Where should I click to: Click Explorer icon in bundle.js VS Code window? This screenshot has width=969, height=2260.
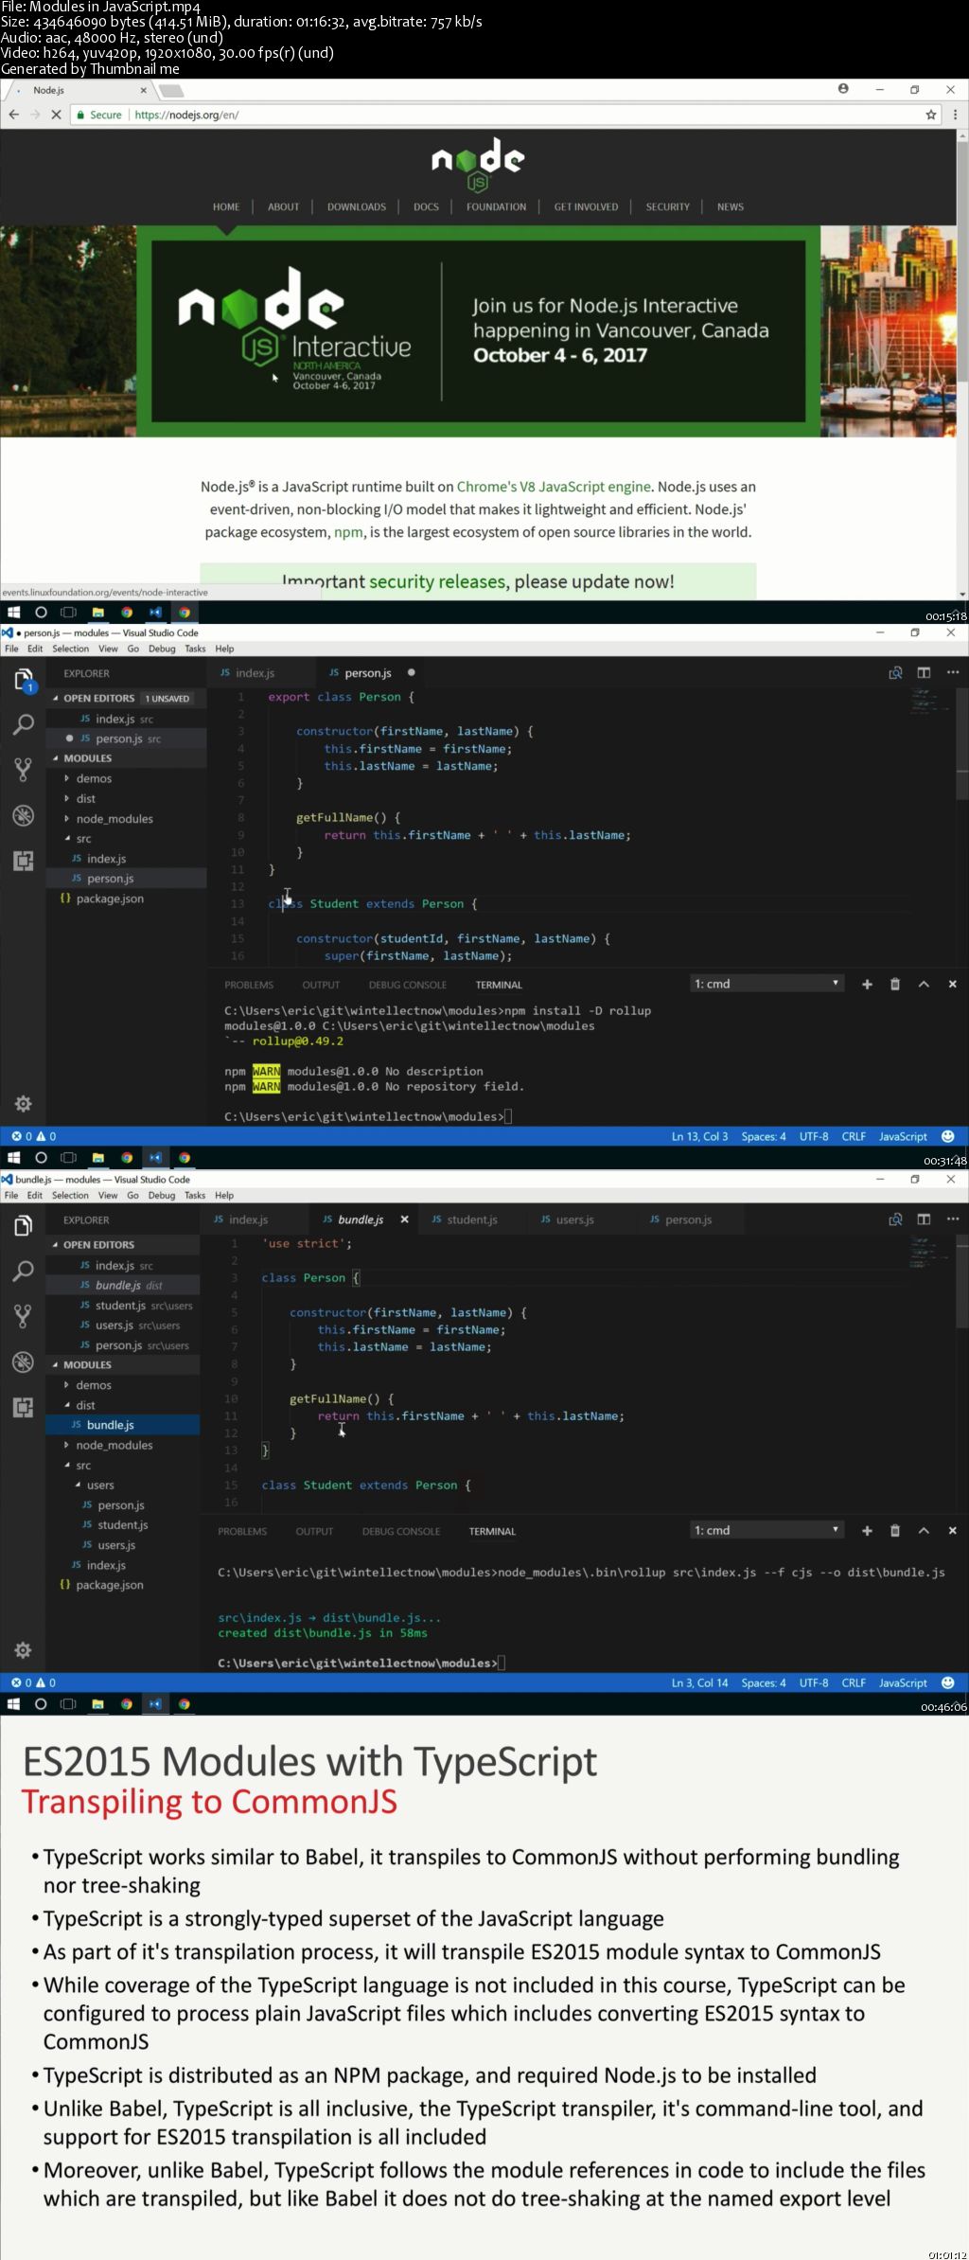click(24, 1226)
